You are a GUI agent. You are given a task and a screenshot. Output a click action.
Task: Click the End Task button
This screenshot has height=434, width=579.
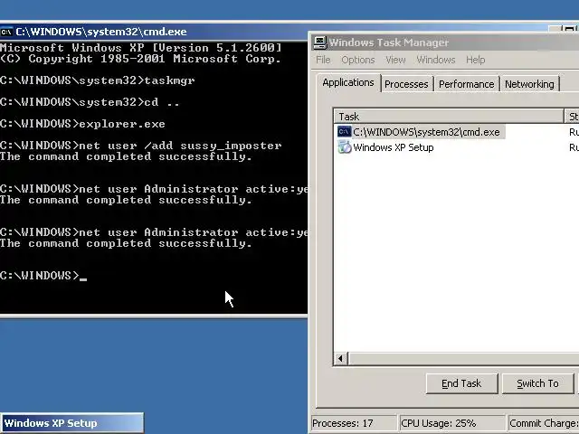[461, 383]
